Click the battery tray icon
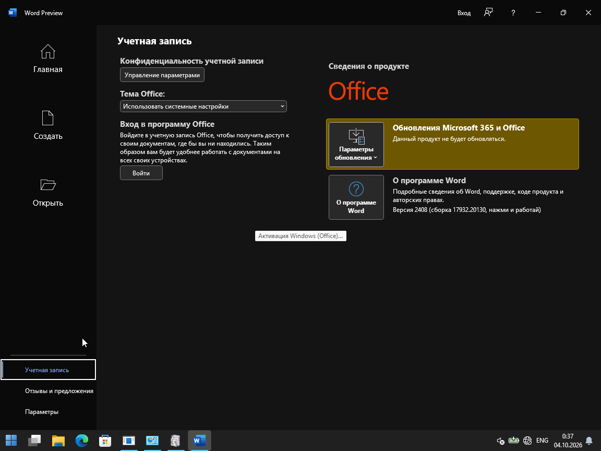Viewport: 601px width, 451px height. point(513,440)
